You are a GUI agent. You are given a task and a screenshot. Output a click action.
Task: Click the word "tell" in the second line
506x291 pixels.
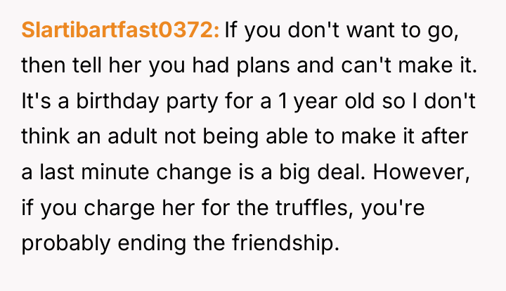[x=87, y=65]
